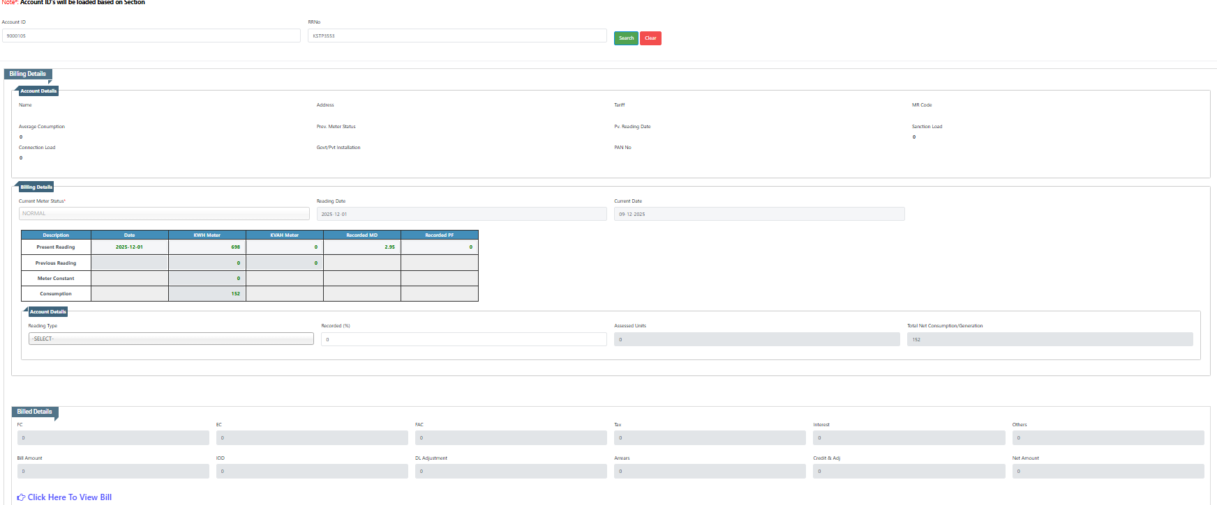
Task: Open the Click Here To View Bill link
Action: pos(69,497)
